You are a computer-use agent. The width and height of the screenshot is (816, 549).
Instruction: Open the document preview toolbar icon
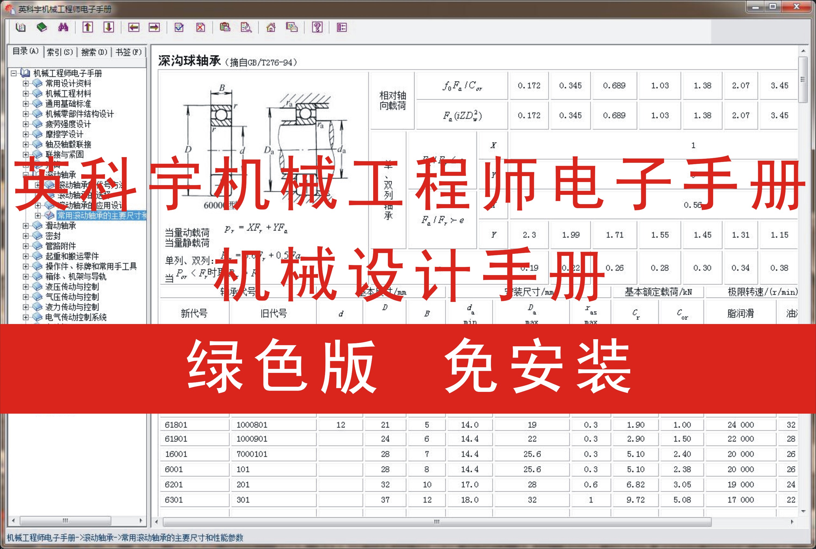point(246,28)
